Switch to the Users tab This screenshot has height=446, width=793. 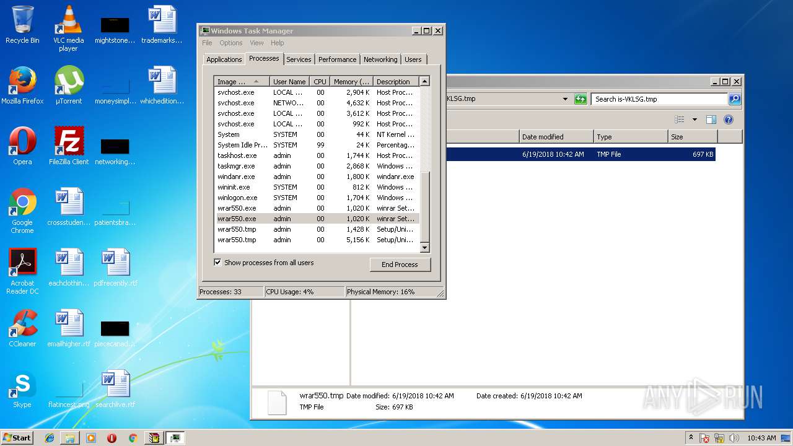coord(413,59)
